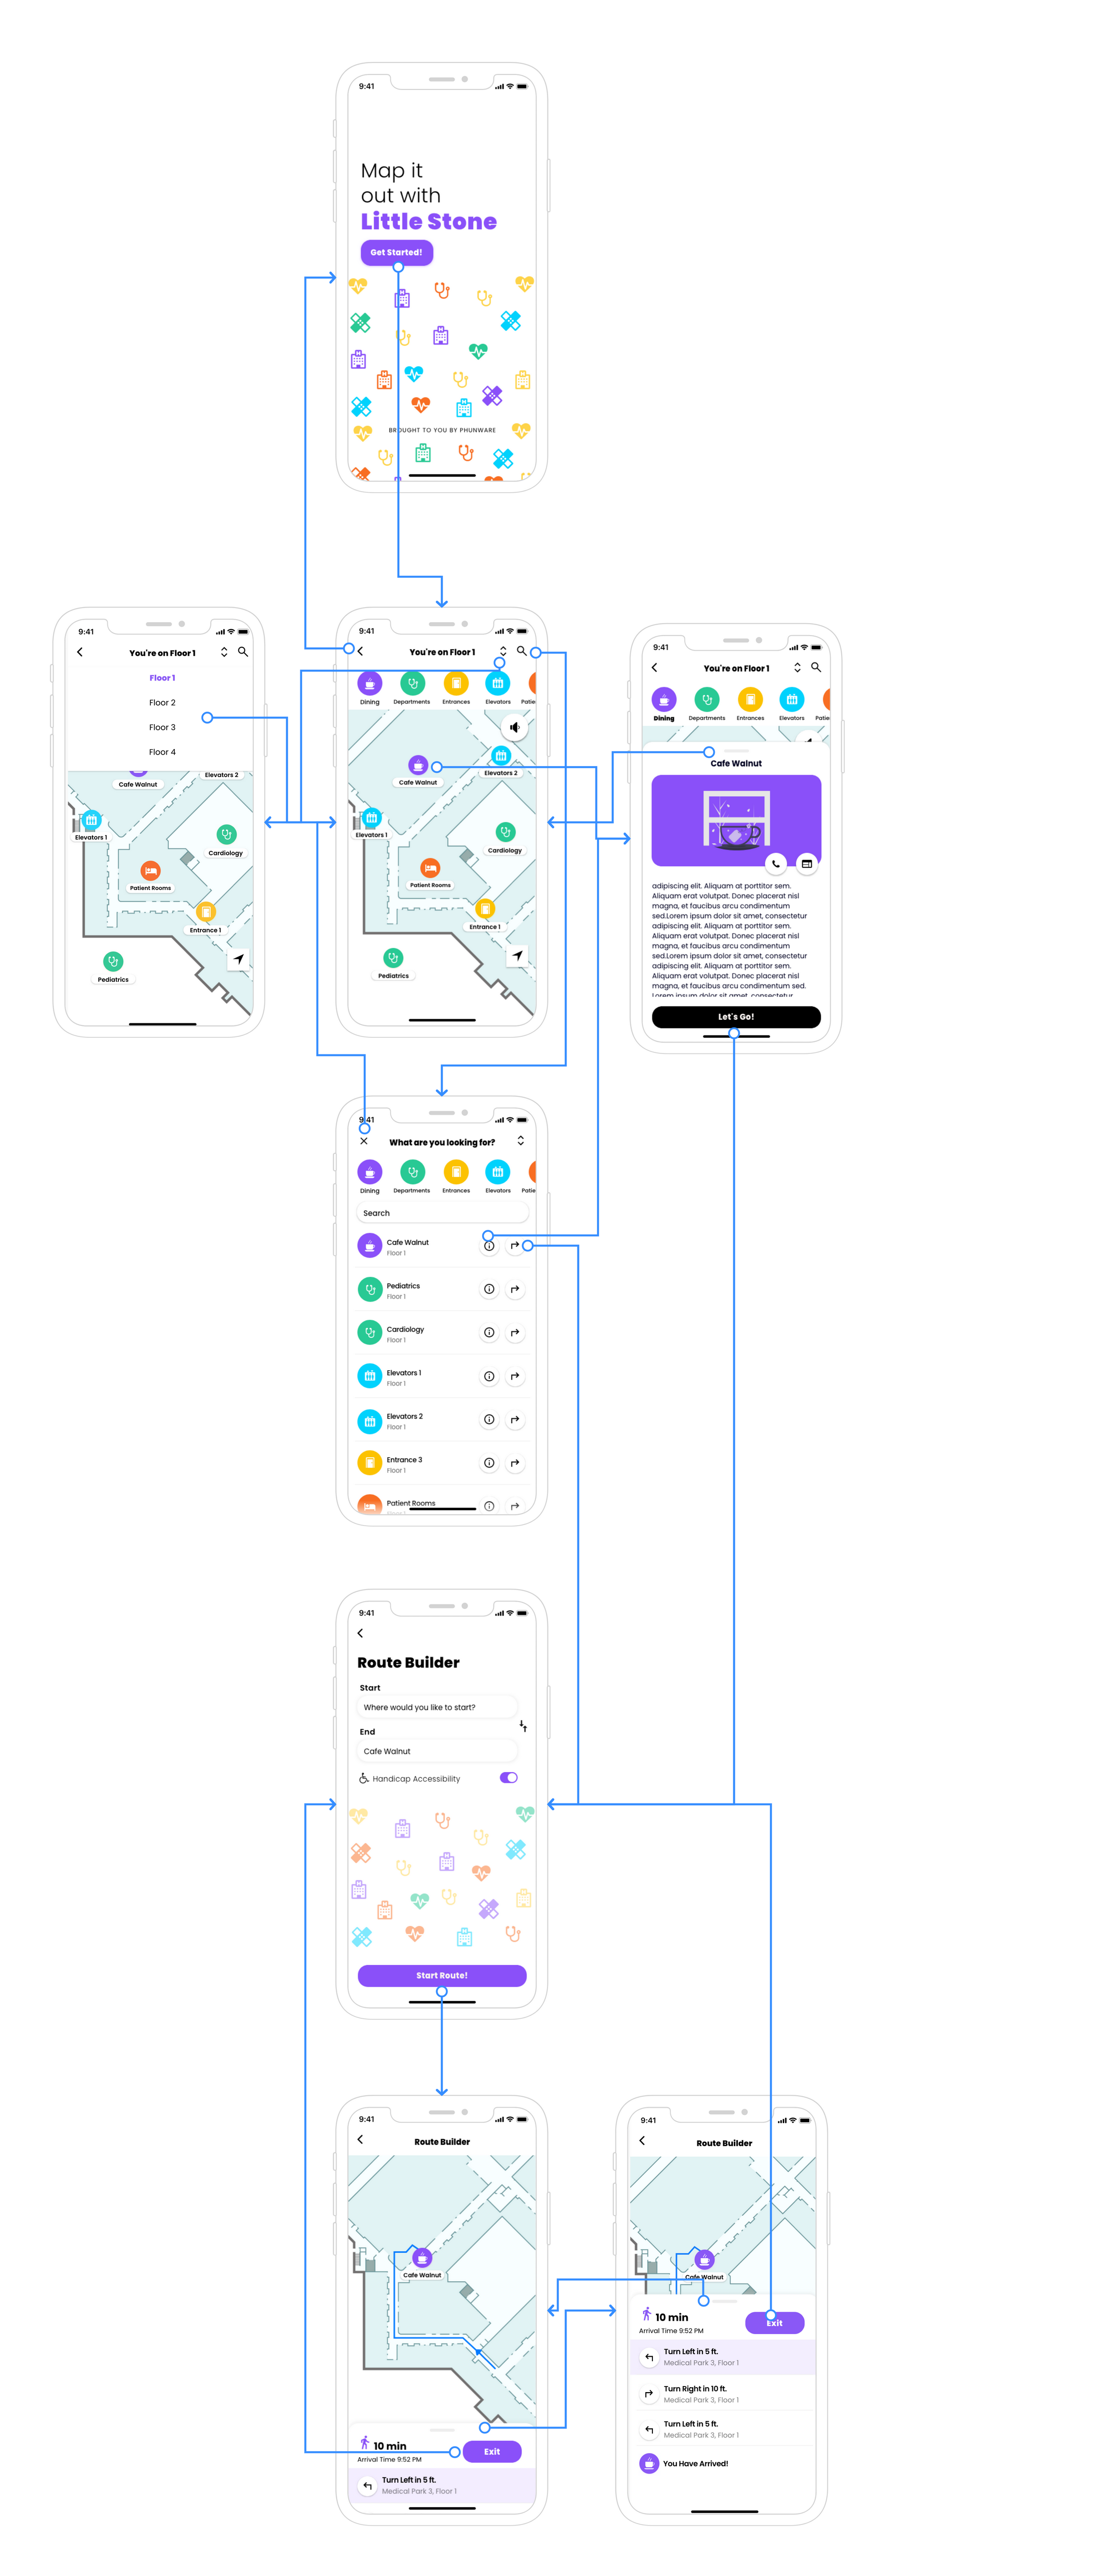Tap Cardiology pin on floor-list screen map

(x=226, y=834)
